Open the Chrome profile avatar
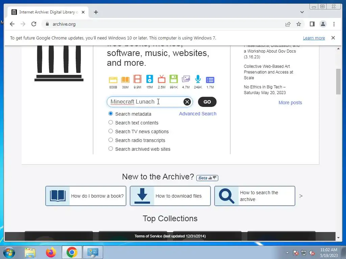The width and height of the screenshot is (346, 259). [323, 24]
